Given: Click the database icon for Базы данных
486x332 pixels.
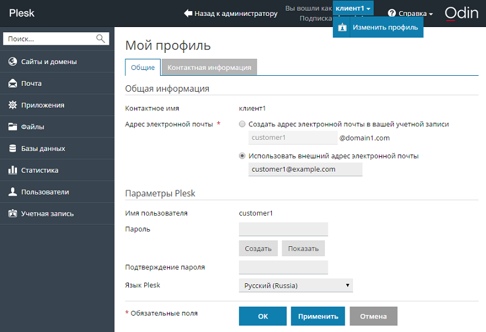Looking at the screenshot, I should [x=13, y=149].
